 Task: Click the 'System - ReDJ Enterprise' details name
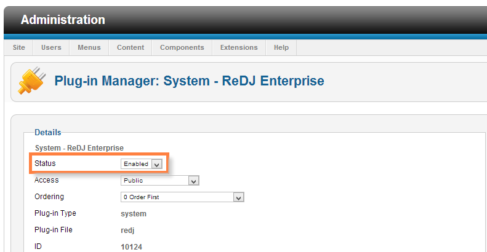point(79,148)
